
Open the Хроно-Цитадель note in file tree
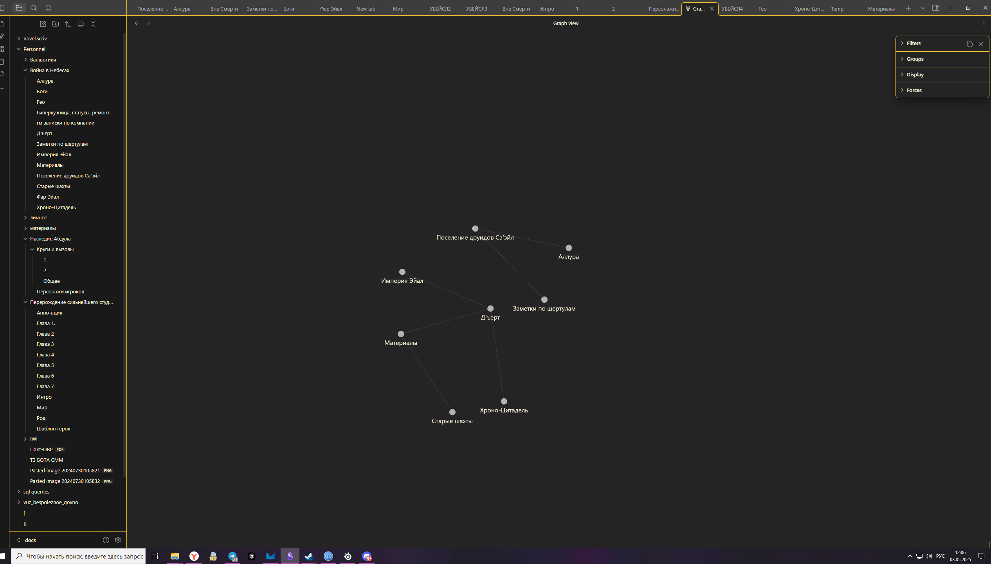point(56,207)
